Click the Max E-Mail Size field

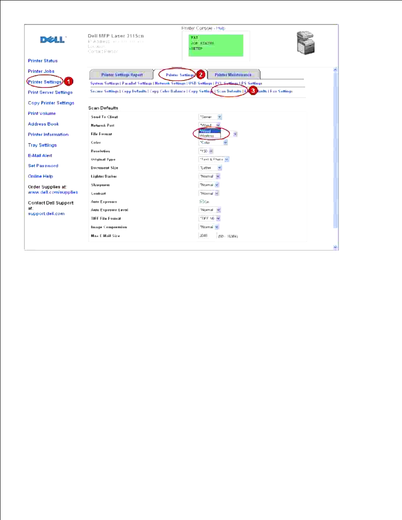click(207, 236)
